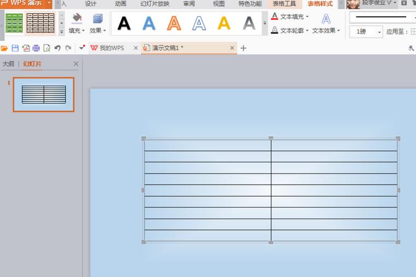This screenshot has height=277, width=416.
Task: Collapse the ribbon left edge arrow
Action: click(x=2, y=26)
